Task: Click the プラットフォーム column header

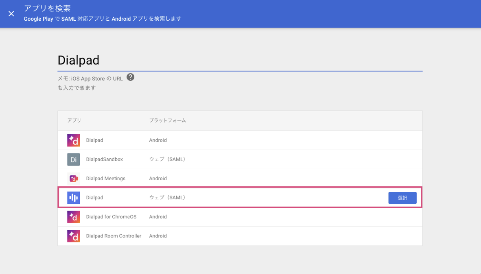Action: point(167,121)
